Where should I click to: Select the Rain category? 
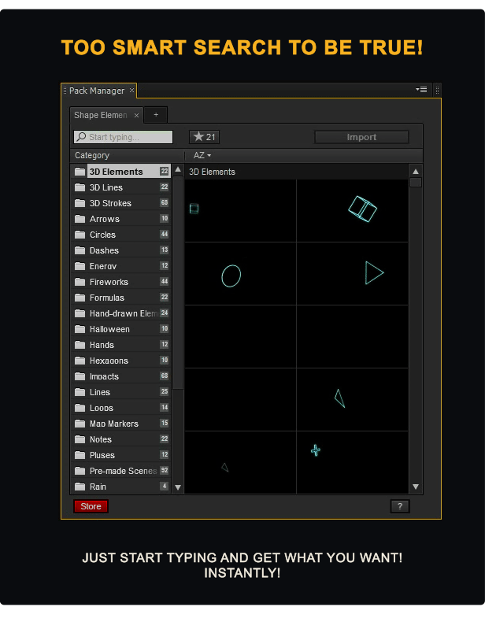122,487
